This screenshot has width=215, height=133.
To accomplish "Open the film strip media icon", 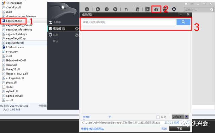I will pyautogui.click(x=148, y=9).
